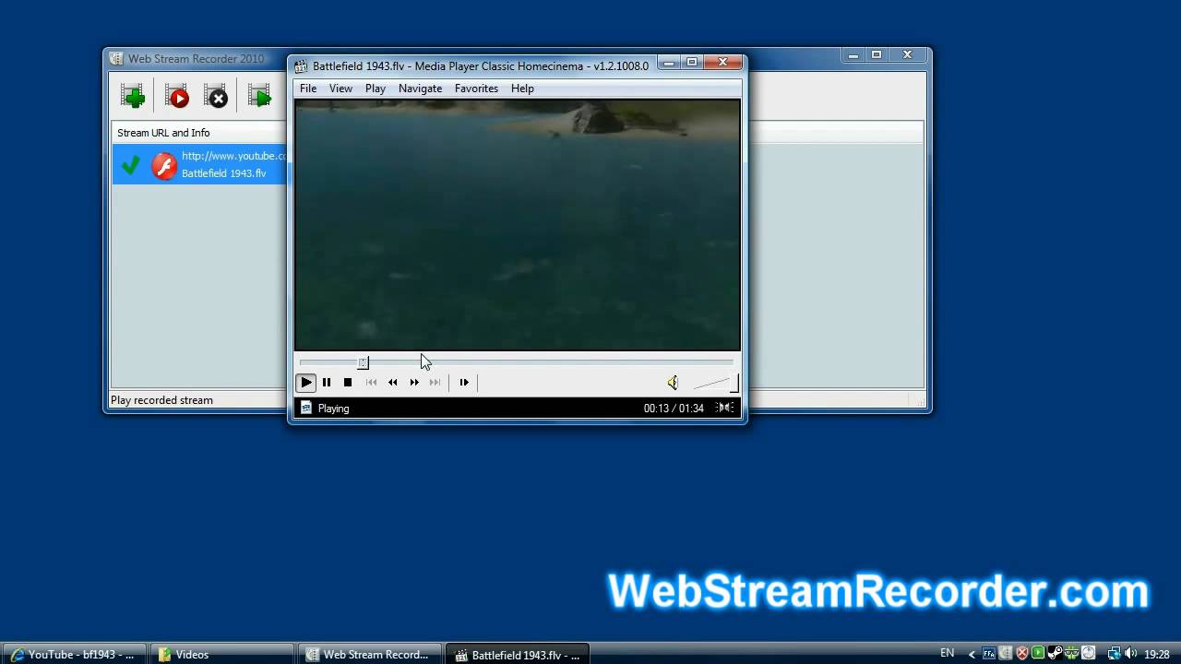Add a new stream with the green plus icon
This screenshot has width=1181, height=664.
click(132, 96)
